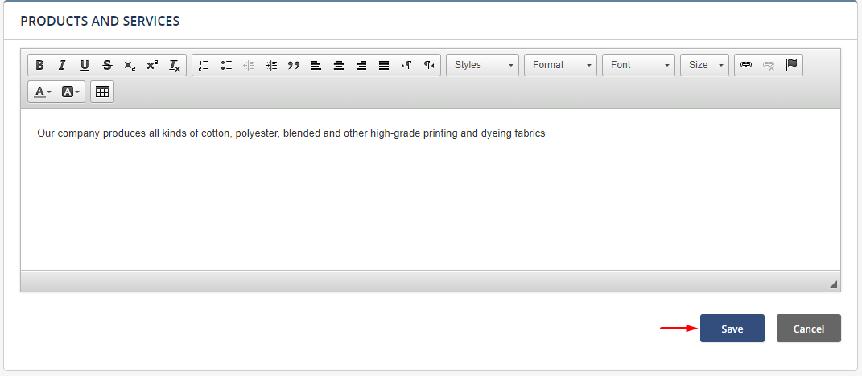
Task: Set text direction right to left
Action: click(x=429, y=65)
